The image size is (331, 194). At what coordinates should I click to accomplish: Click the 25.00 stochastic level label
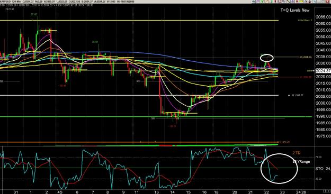[319, 179]
